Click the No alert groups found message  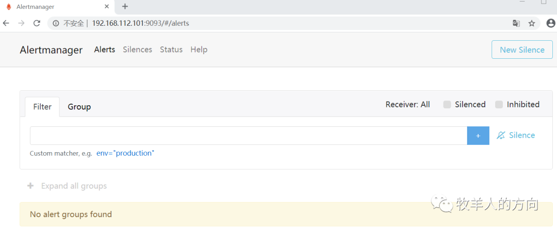pos(71,214)
